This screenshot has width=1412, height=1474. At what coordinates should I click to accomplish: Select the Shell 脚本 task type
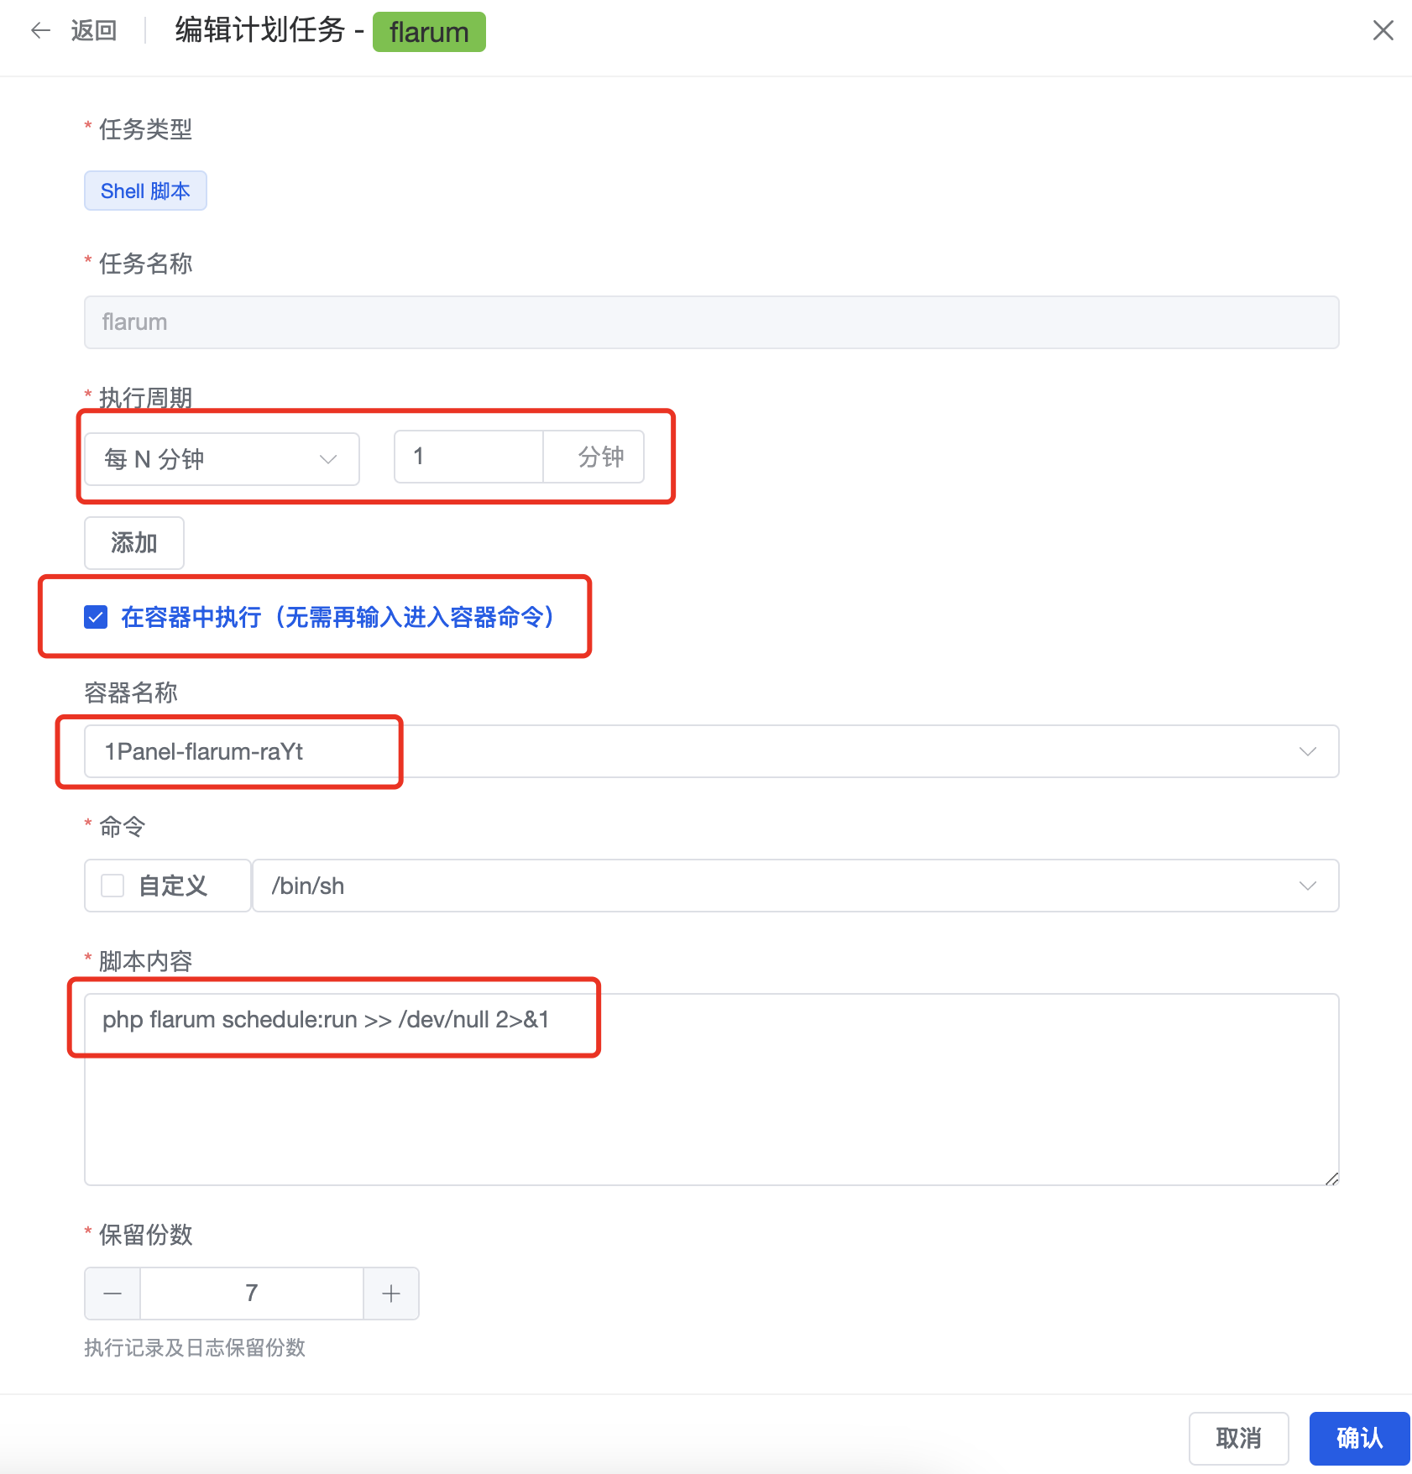[x=145, y=191]
